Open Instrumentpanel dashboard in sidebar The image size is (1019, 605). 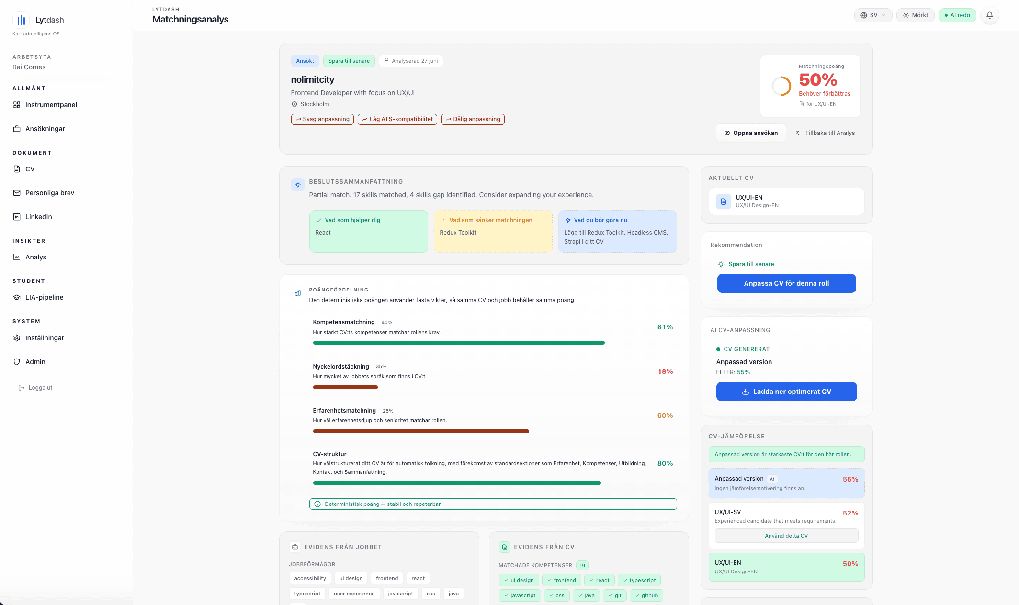coord(51,105)
